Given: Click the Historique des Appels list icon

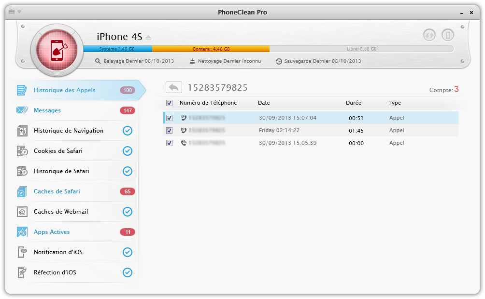Looking at the screenshot, I should coord(22,90).
